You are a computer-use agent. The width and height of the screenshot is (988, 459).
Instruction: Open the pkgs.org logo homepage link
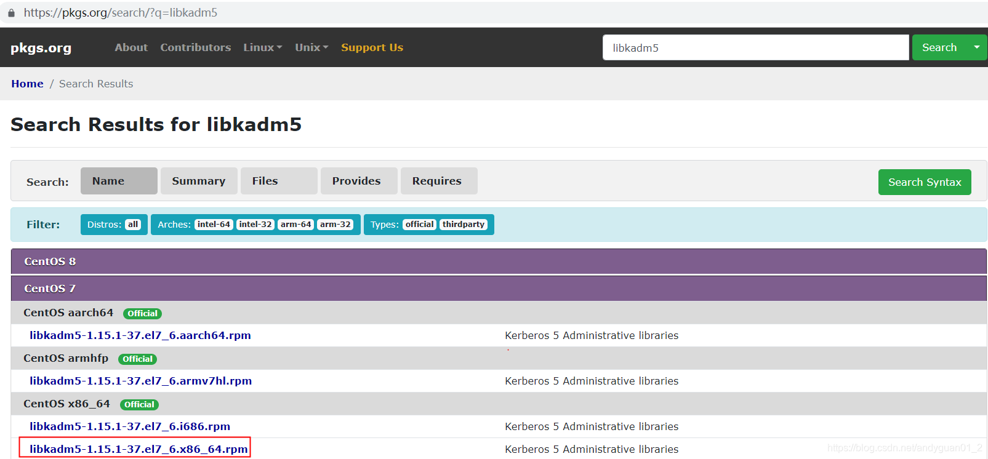coord(41,48)
